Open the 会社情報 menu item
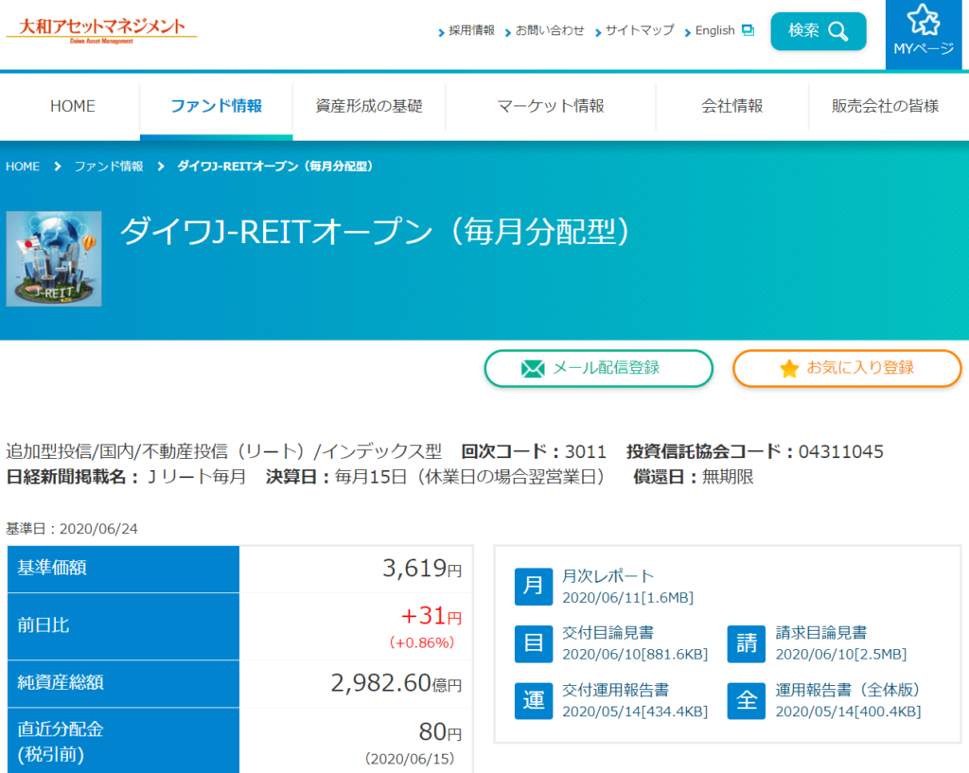This screenshot has width=969, height=773. pyautogui.click(x=731, y=106)
